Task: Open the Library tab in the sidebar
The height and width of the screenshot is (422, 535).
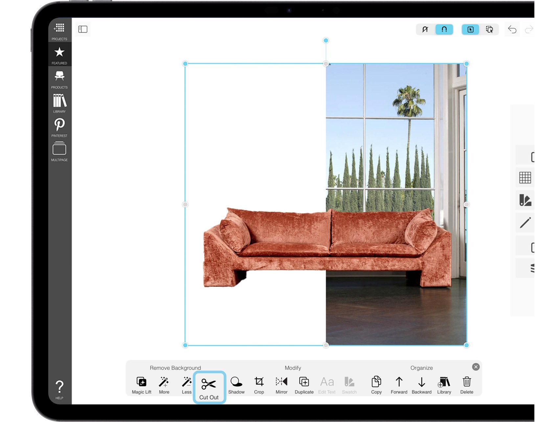Action: tap(59, 102)
